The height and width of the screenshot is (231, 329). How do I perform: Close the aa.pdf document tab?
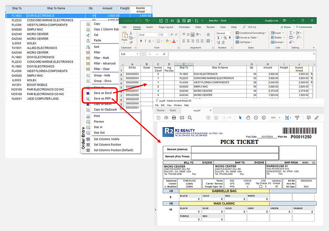click(x=211, y=110)
